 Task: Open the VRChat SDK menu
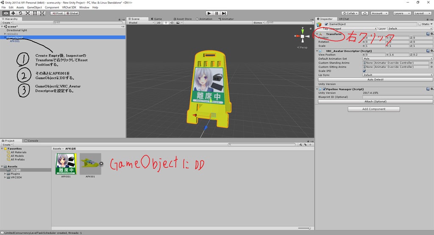pyautogui.click(x=69, y=8)
